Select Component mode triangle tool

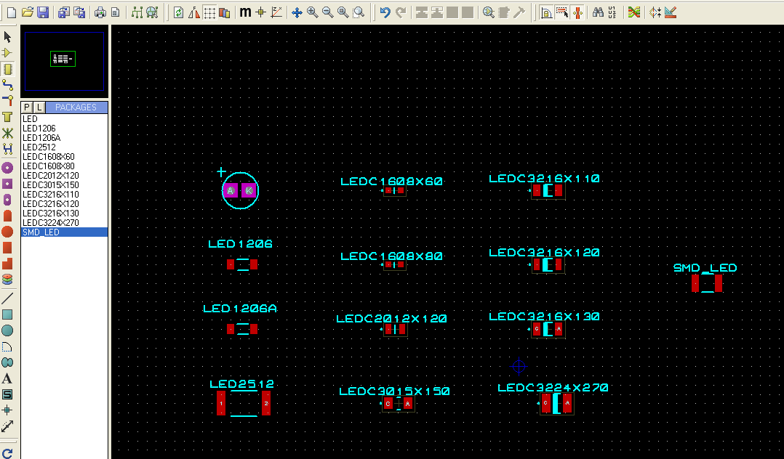coord(7,52)
